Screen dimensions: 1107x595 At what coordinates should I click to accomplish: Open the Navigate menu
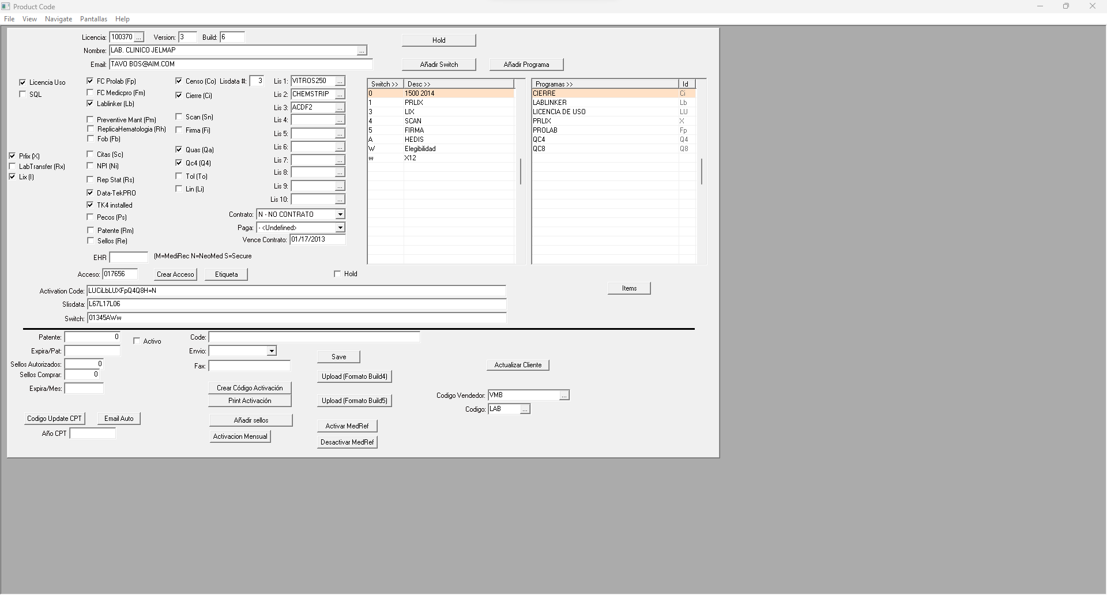click(58, 19)
